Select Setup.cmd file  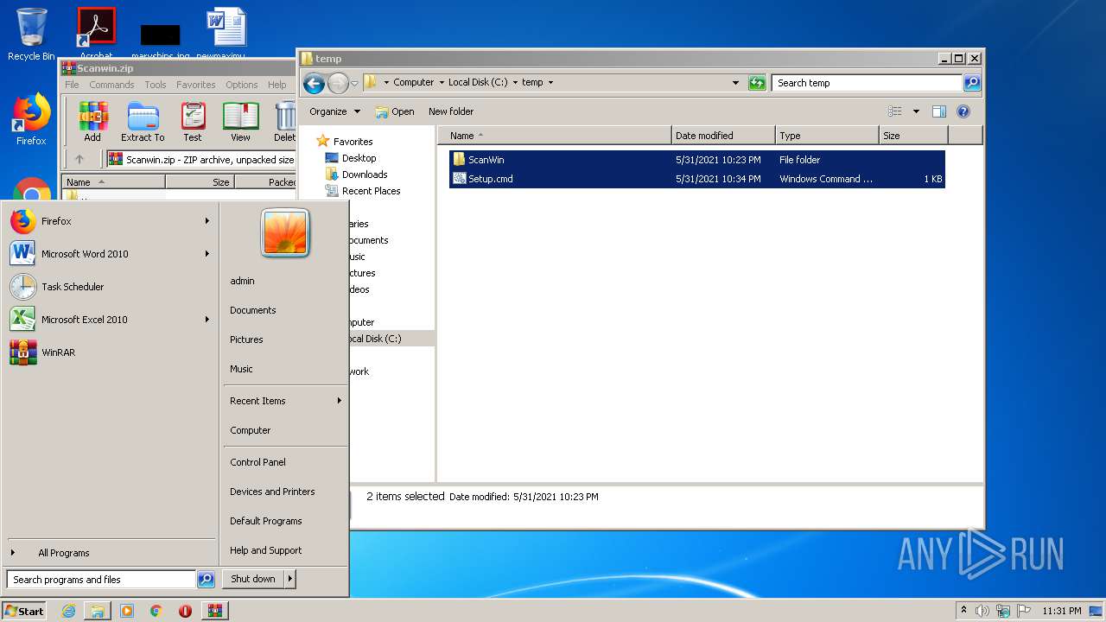(696, 179)
